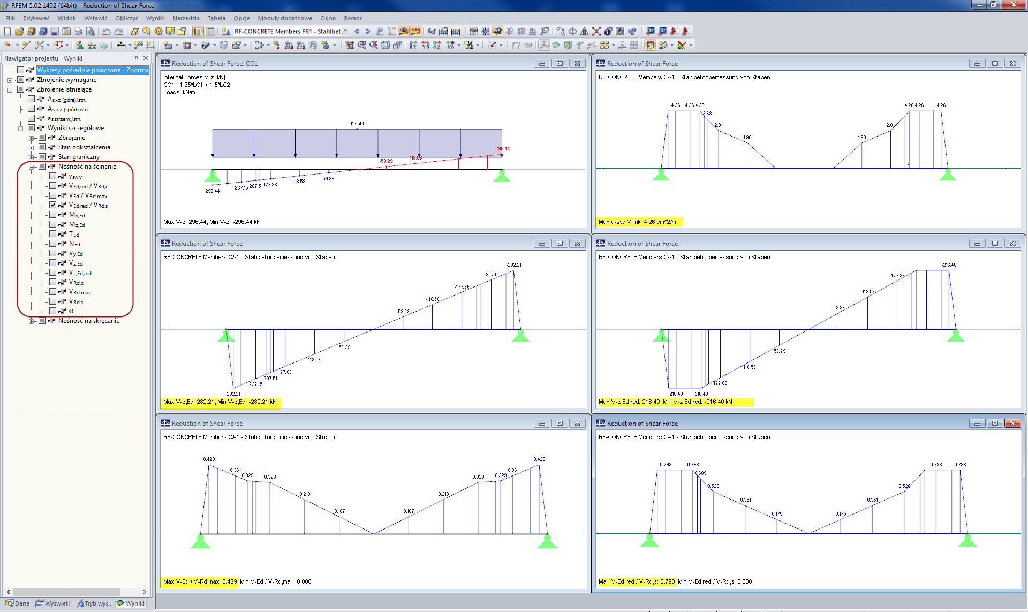Enable the VRd,max result checkbox
The height and width of the screenshot is (612, 1028).
52,292
